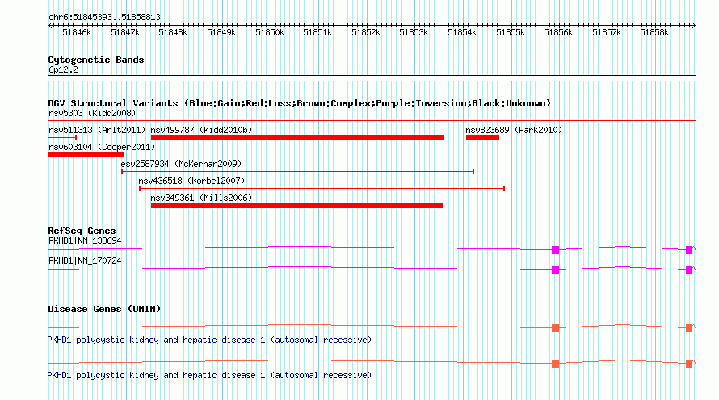Click the red bar under nsv603104
This screenshot has height=400, width=719.
pos(86,155)
